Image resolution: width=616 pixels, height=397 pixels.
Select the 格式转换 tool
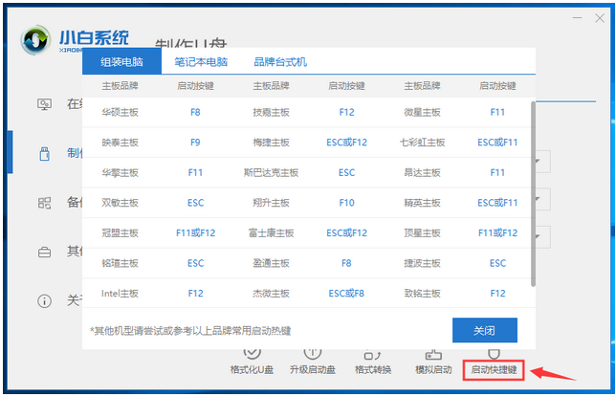[x=373, y=369]
